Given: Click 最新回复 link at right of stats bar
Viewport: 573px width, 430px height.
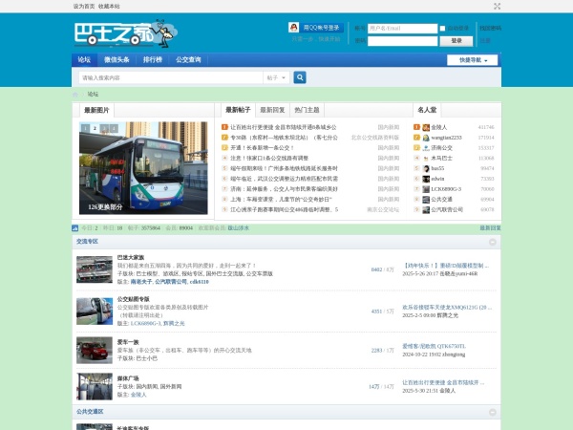Looking at the screenshot, I should [x=491, y=228].
